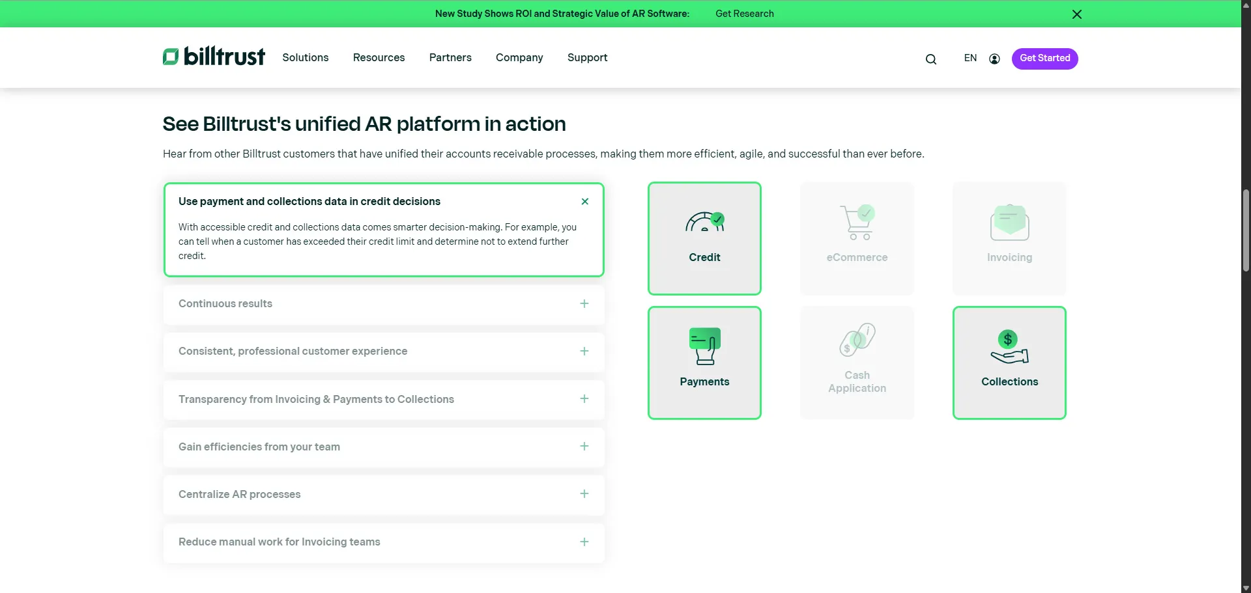Select the Cash Application coins icon

(x=857, y=340)
